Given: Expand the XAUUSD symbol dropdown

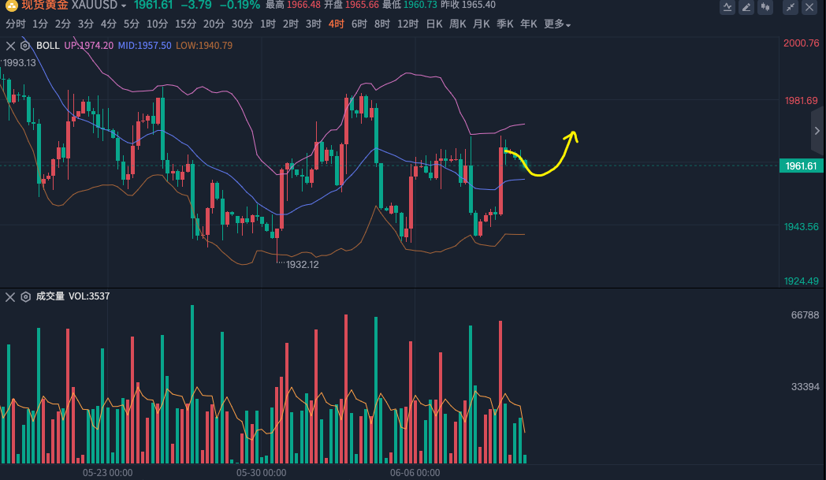Looking at the screenshot, I should 124,6.
